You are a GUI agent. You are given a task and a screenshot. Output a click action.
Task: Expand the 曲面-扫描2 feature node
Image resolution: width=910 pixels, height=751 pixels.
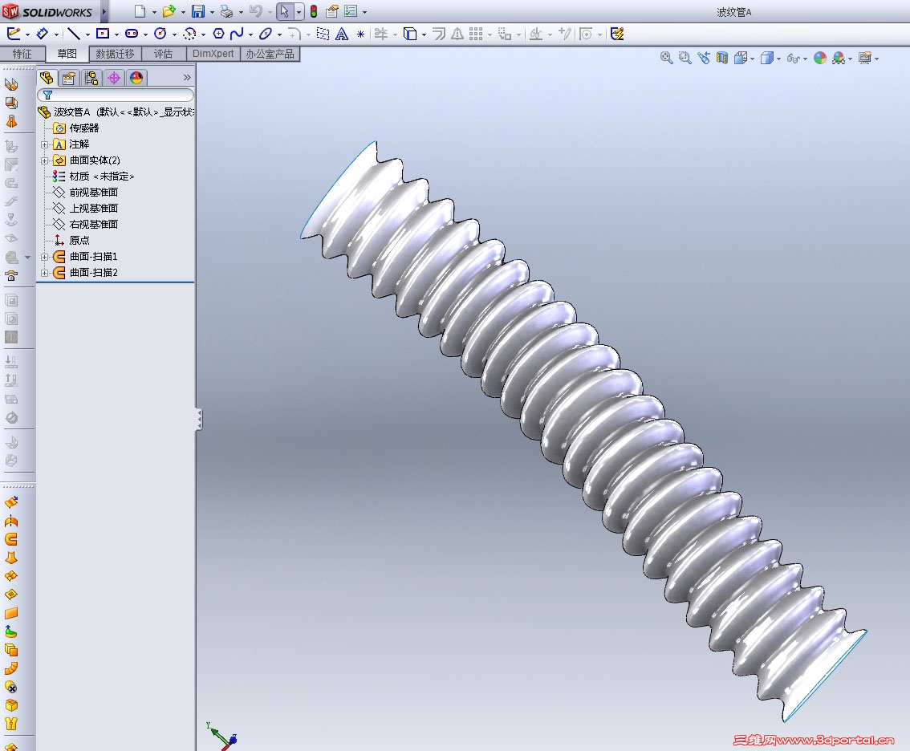click(x=45, y=273)
